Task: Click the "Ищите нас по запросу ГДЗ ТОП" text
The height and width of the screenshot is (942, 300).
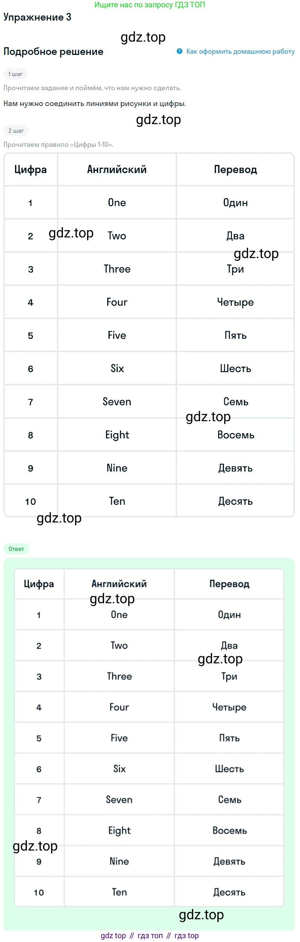Action: [x=150, y=5]
